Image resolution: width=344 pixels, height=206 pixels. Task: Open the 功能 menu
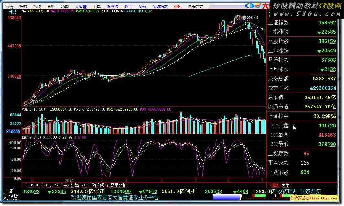point(65,6)
